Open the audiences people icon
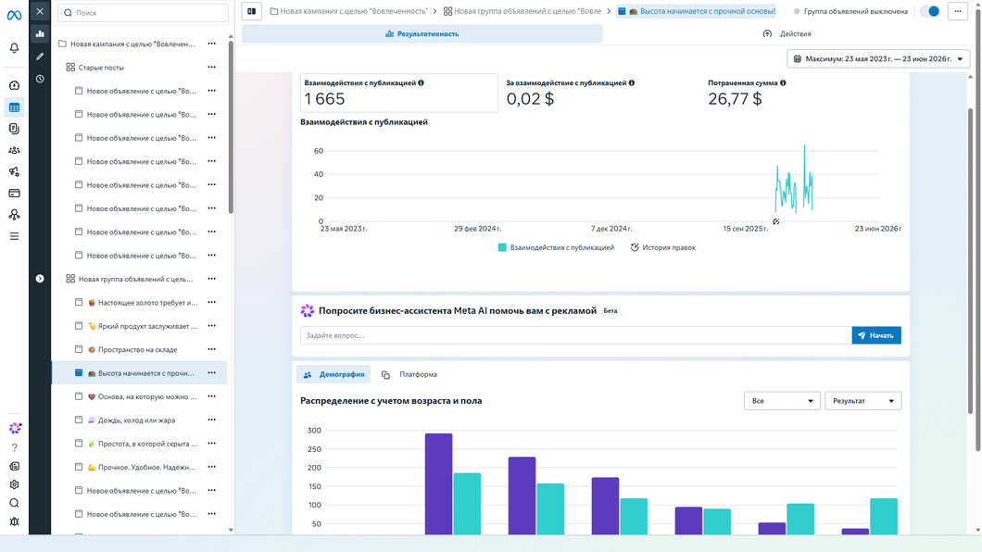Viewport: 982px width, 552px height. click(14, 150)
